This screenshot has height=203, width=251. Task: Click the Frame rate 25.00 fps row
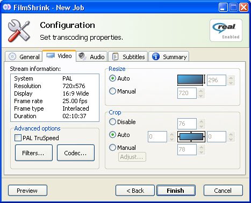[x=55, y=101]
